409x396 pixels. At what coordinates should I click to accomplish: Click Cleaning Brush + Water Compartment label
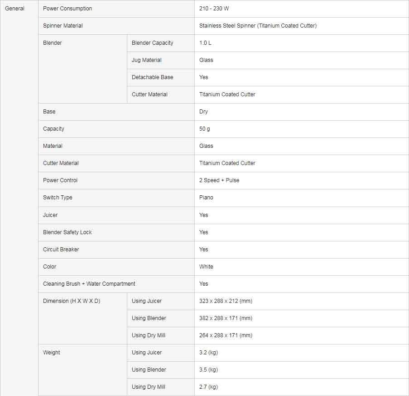(89, 284)
